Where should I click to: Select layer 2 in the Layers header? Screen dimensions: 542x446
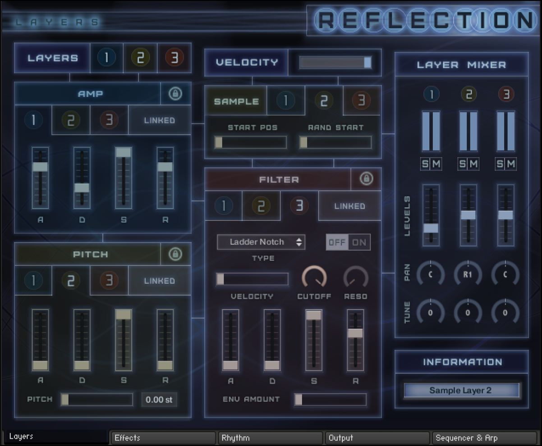click(x=140, y=58)
